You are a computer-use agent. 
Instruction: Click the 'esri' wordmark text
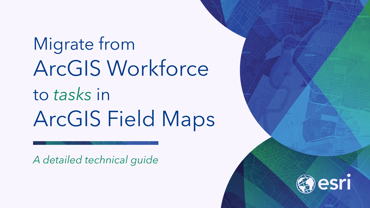[334, 182]
